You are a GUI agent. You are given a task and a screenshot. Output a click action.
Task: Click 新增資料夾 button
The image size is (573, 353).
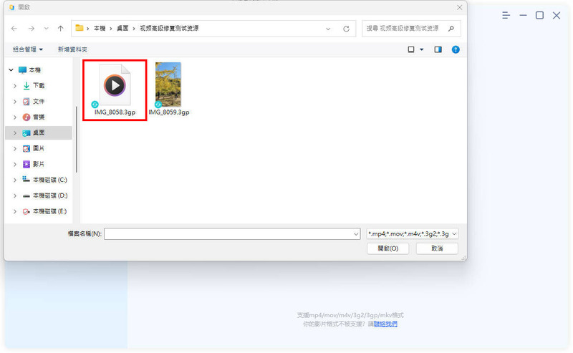tap(72, 49)
